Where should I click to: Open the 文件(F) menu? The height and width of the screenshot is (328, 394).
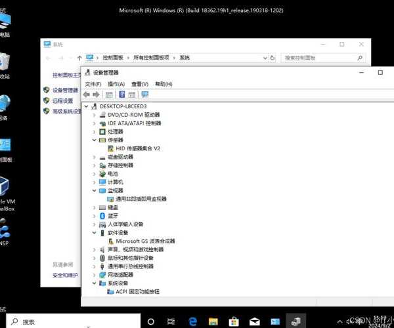93,84
